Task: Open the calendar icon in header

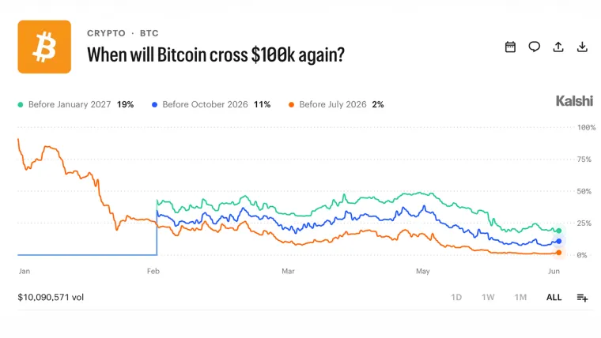Action: [x=510, y=47]
